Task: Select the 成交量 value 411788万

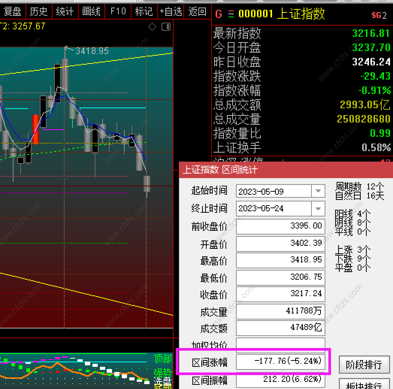Action: [x=280, y=311]
